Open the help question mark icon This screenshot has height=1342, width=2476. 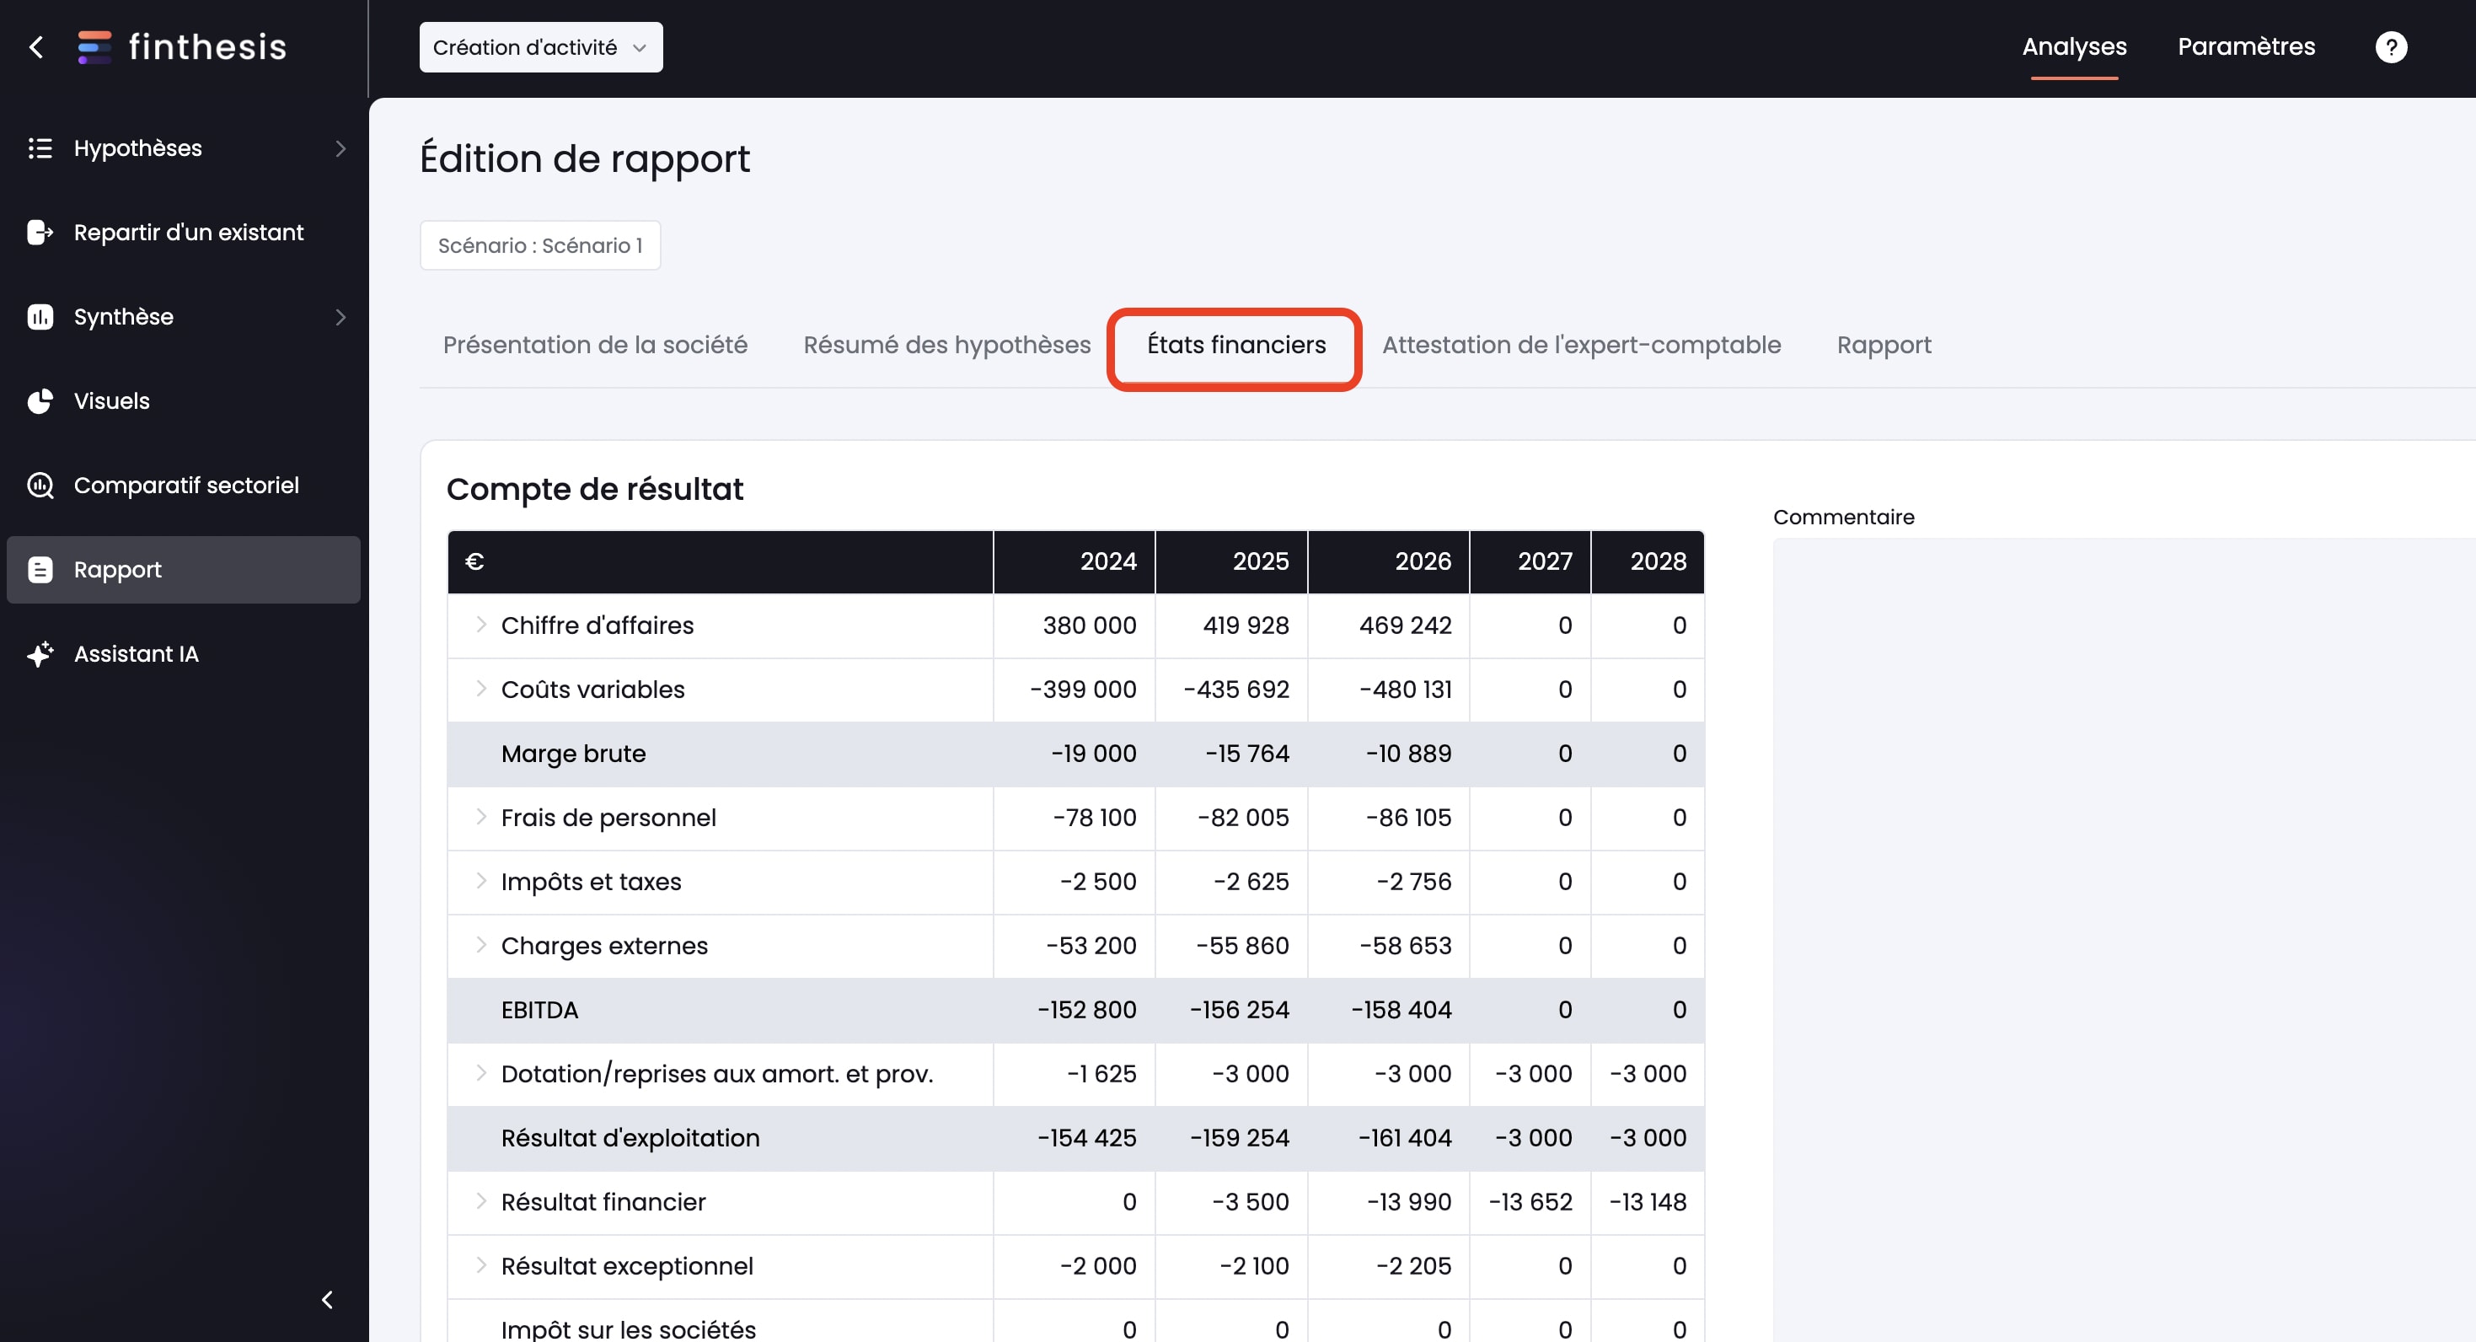2390,47
